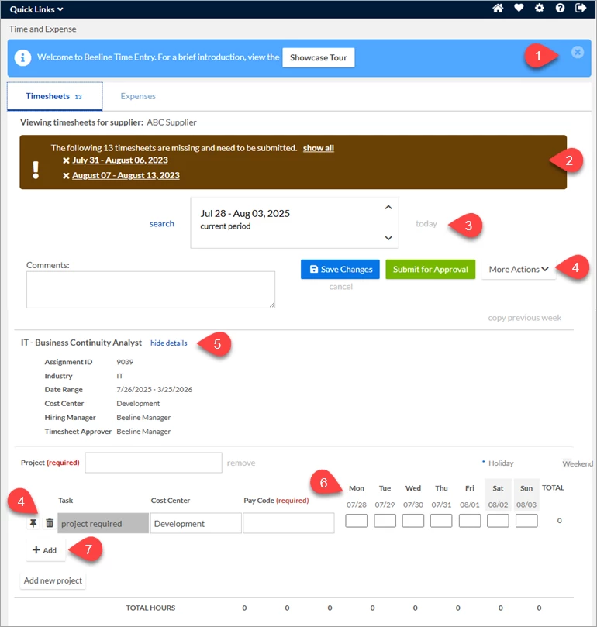Click the Time and Expense breadcrumb text
This screenshot has width=597, height=627.
[43, 29]
